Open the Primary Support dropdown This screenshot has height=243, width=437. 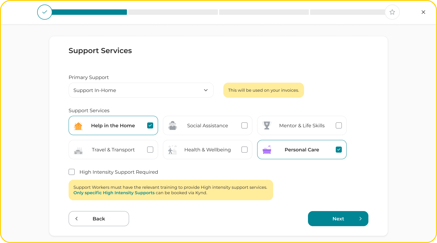(x=141, y=90)
